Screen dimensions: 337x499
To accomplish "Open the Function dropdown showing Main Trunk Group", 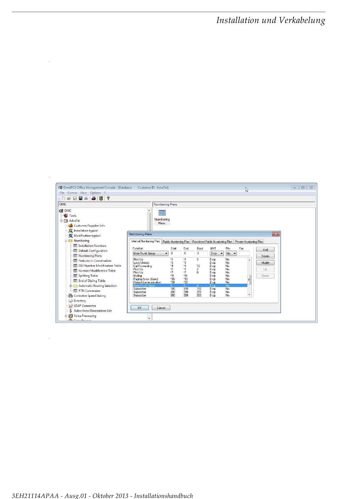I will point(150,254).
